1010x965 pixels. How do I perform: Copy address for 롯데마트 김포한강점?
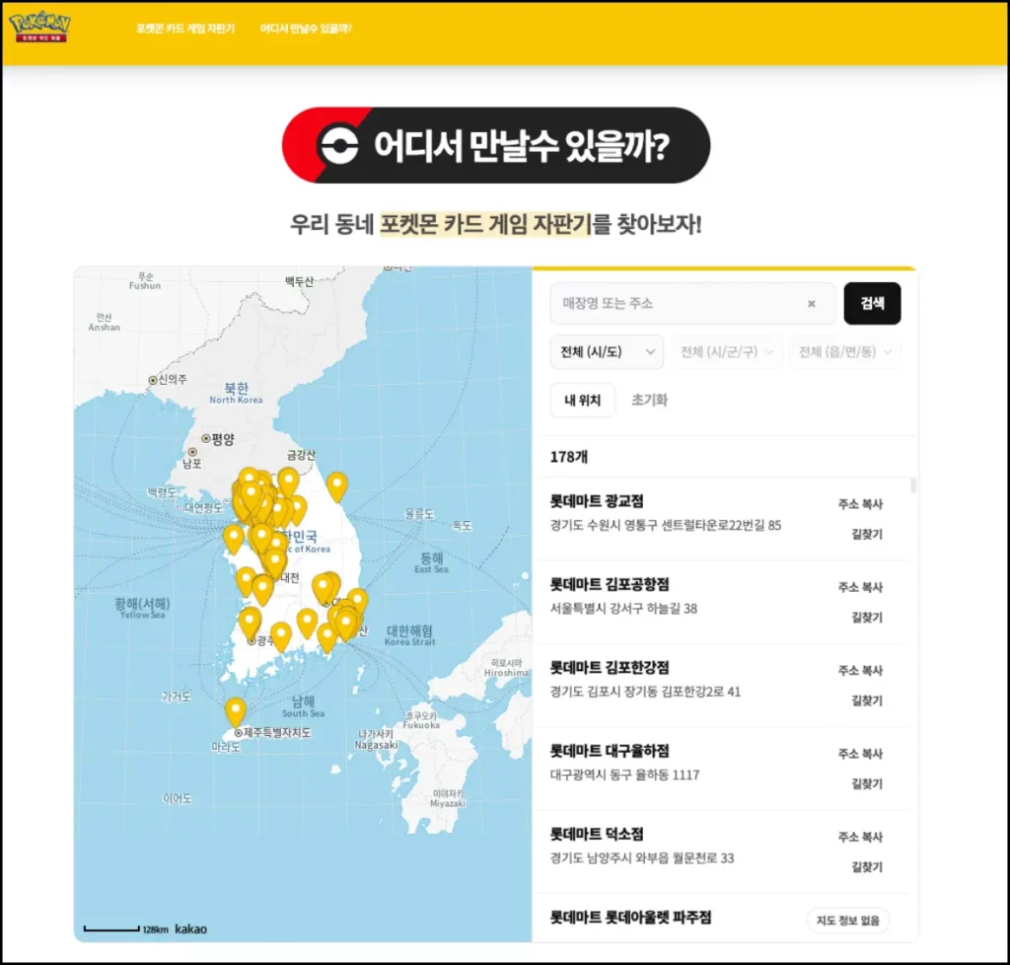860,670
